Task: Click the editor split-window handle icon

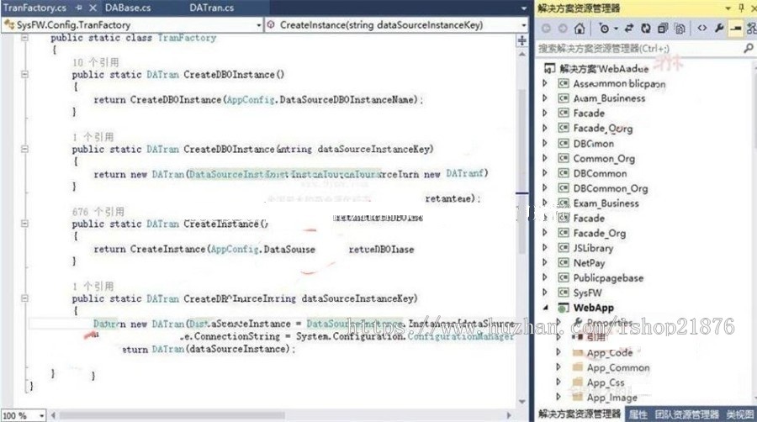Action: pyautogui.click(x=521, y=41)
